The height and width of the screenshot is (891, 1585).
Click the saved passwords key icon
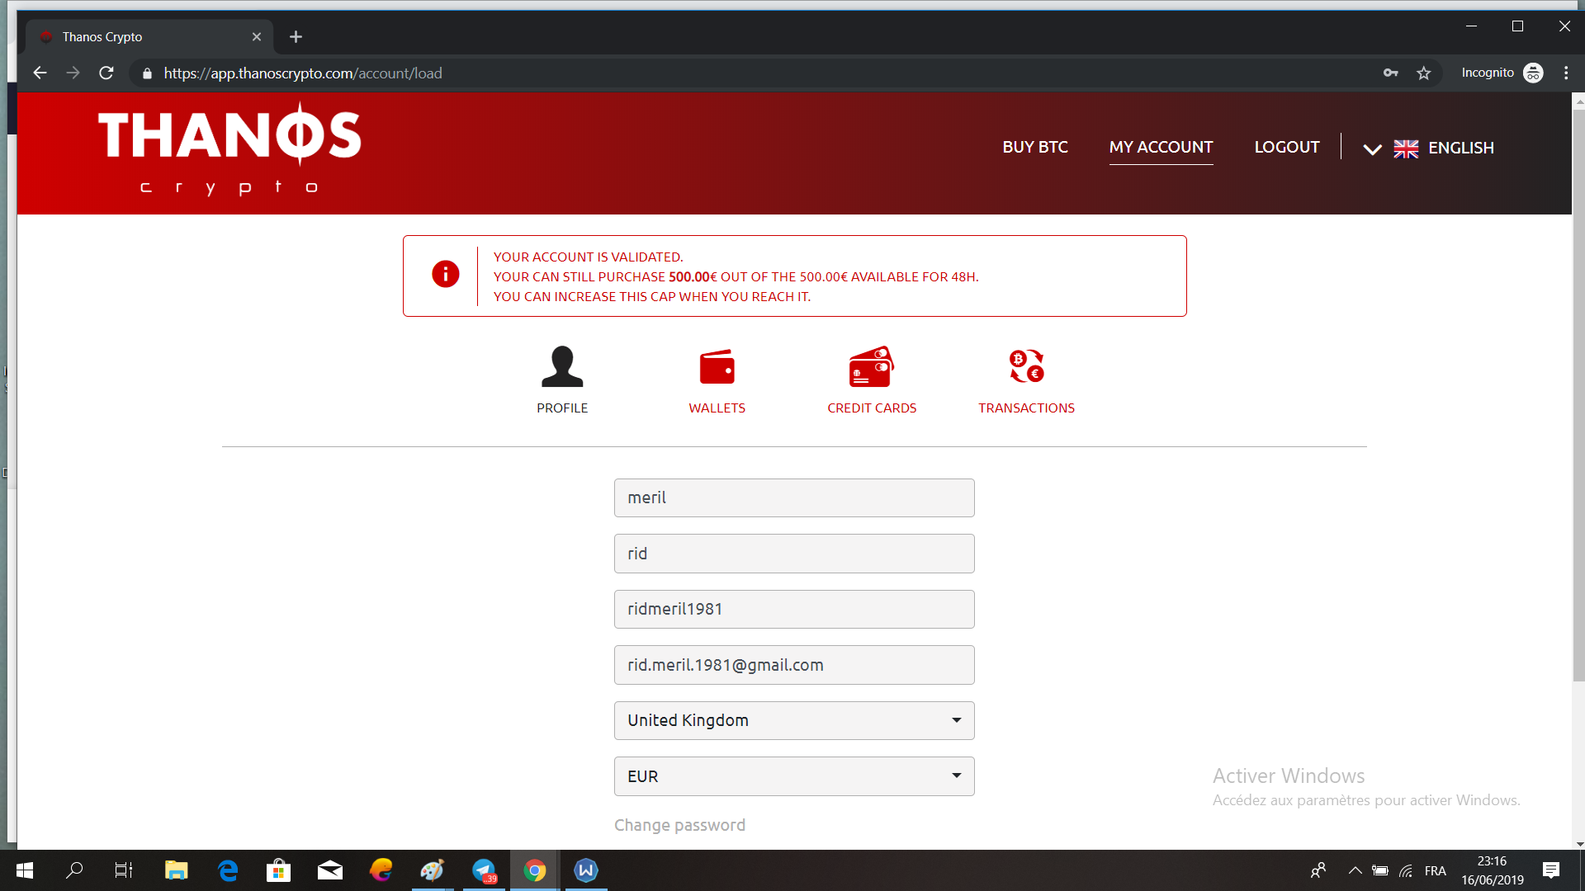[x=1391, y=73]
